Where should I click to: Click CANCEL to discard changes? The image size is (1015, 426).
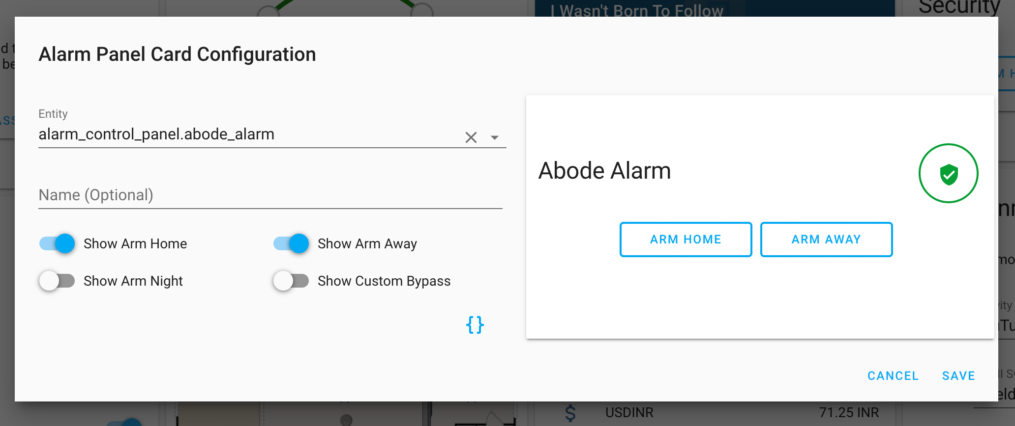pyautogui.click(x=893, y=376)
